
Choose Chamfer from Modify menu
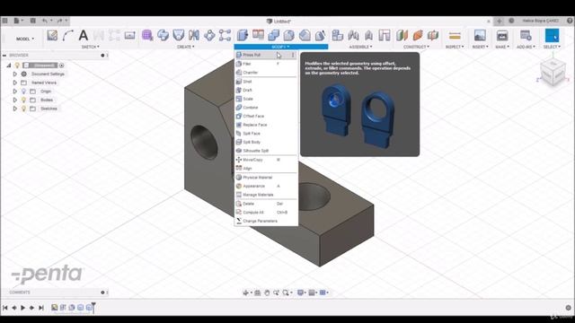(x=266, y=73)
